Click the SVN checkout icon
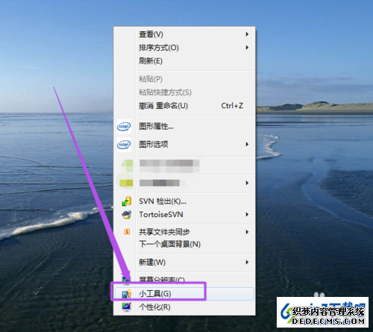Viewport: 373px width, 332px height. (x=127, y=201)
